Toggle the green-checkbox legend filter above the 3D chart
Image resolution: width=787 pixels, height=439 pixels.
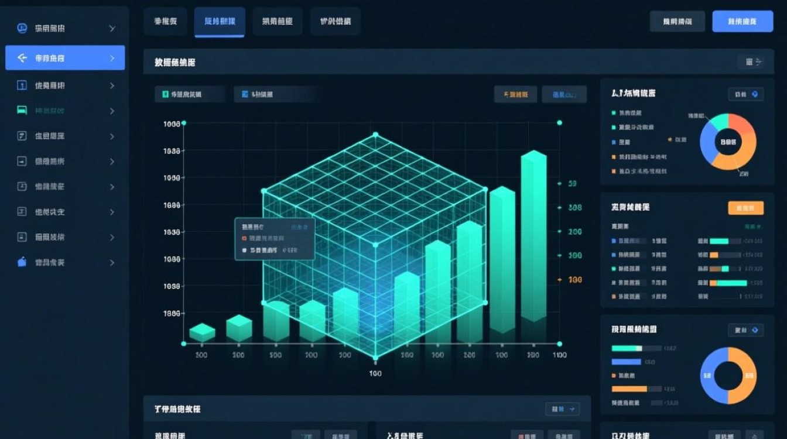pos(189,94)
